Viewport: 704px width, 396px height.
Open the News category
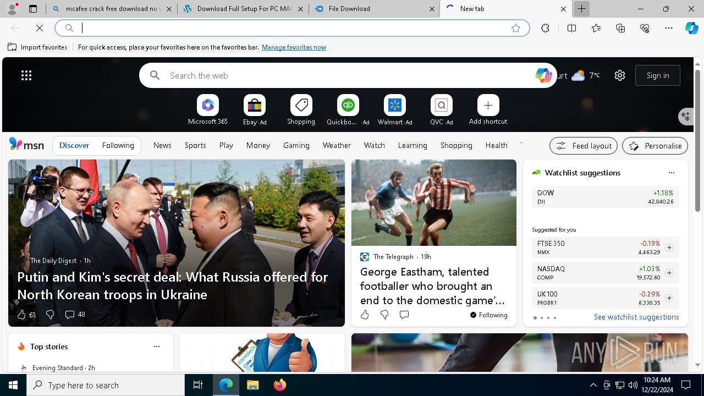coord(162,145)
